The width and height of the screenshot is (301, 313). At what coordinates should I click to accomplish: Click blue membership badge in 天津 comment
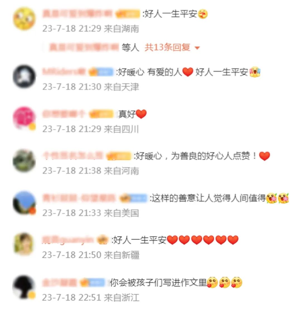pos(101,72)
